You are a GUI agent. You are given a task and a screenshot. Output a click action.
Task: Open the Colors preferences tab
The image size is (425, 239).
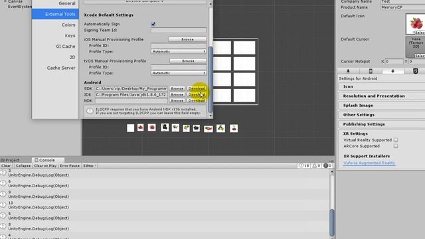click(x=55, y=25)
